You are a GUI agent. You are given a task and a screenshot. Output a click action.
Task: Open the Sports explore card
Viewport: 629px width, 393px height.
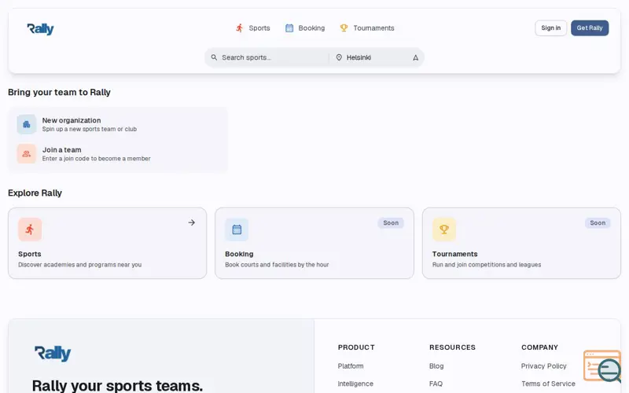point(108,243)
